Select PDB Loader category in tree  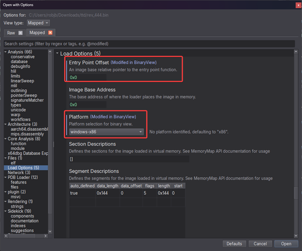(21, 177)
